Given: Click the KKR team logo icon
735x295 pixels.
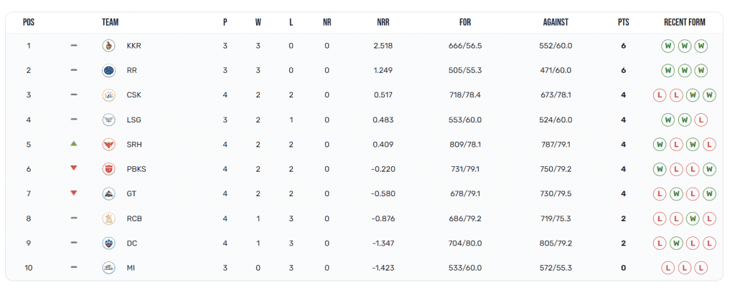Looking at the screenshot, I should coord(108,46).
